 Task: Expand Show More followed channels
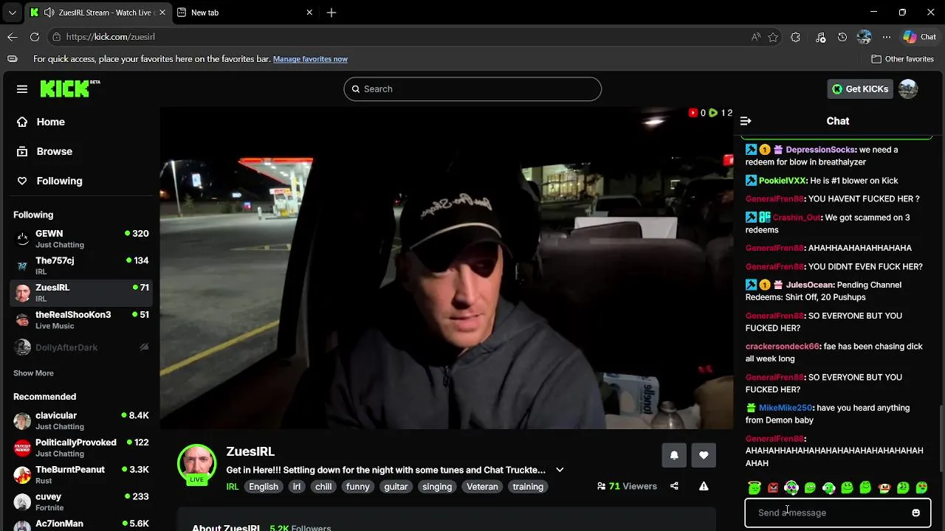click(33, 373)
